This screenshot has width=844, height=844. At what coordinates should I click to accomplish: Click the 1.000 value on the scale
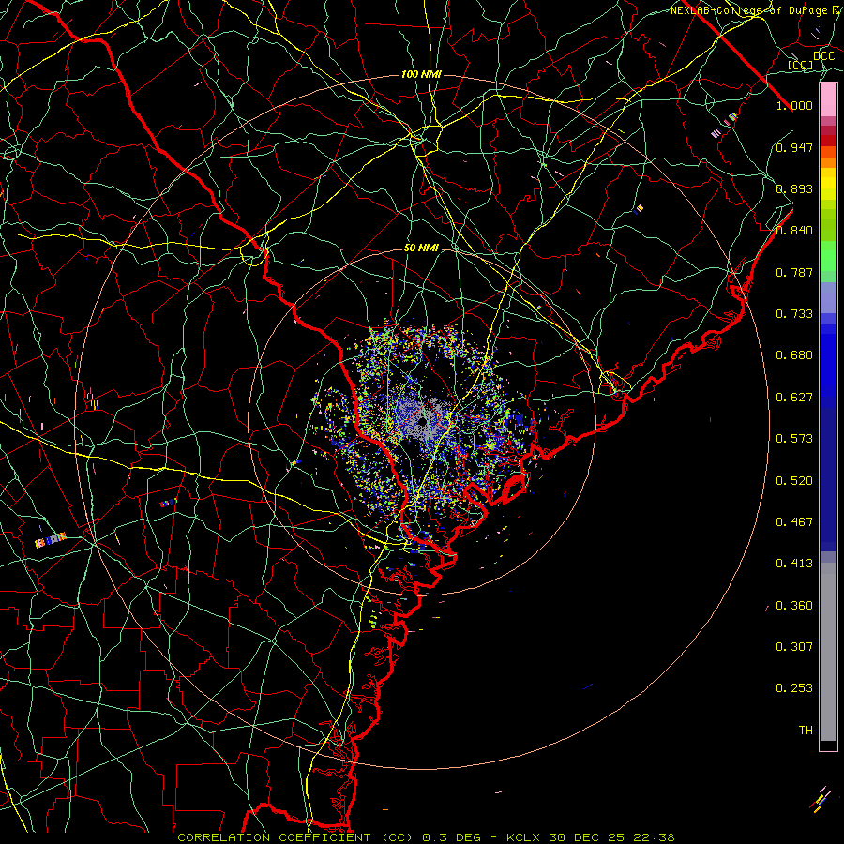coord(794,105)
